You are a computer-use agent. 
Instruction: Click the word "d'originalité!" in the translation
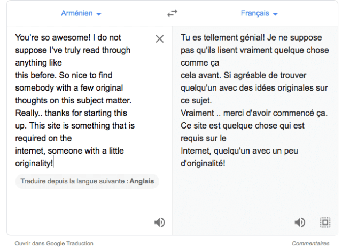pyautogui.click(x=203, y=163)
